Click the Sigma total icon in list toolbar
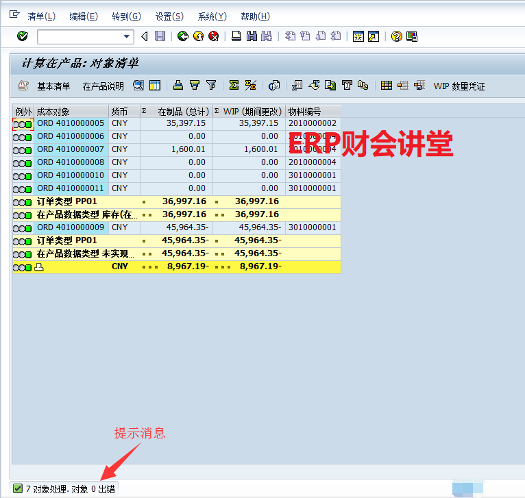 [234, 86]
